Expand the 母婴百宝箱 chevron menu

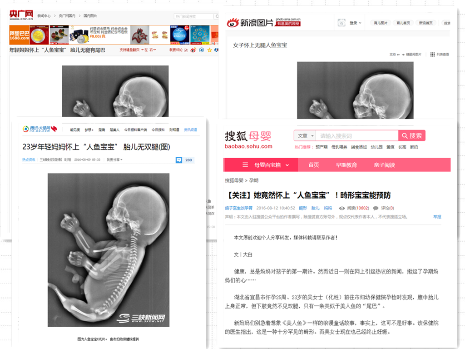[x=287, y=165]
